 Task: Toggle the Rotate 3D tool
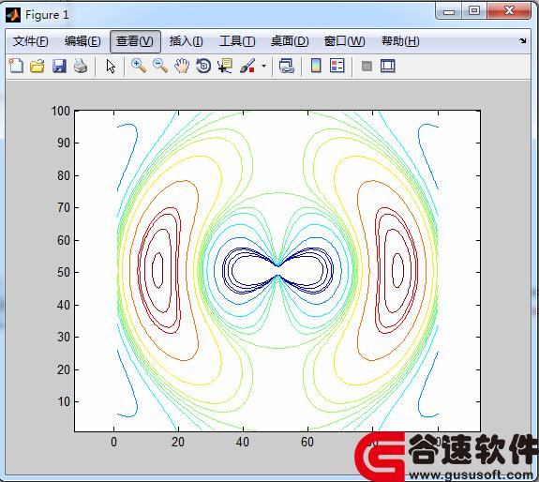[x=203, y=66]
